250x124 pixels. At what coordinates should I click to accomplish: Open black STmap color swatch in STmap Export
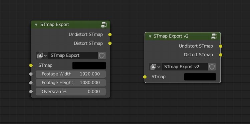coord(89,65)
